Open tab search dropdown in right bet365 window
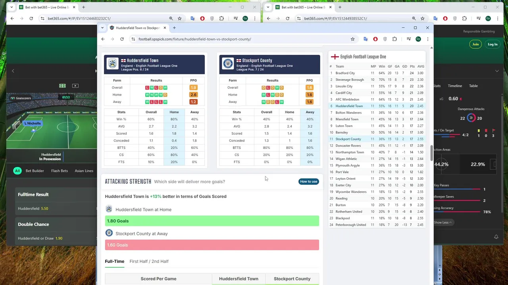The image size is (508, 285). coord(267,7)
